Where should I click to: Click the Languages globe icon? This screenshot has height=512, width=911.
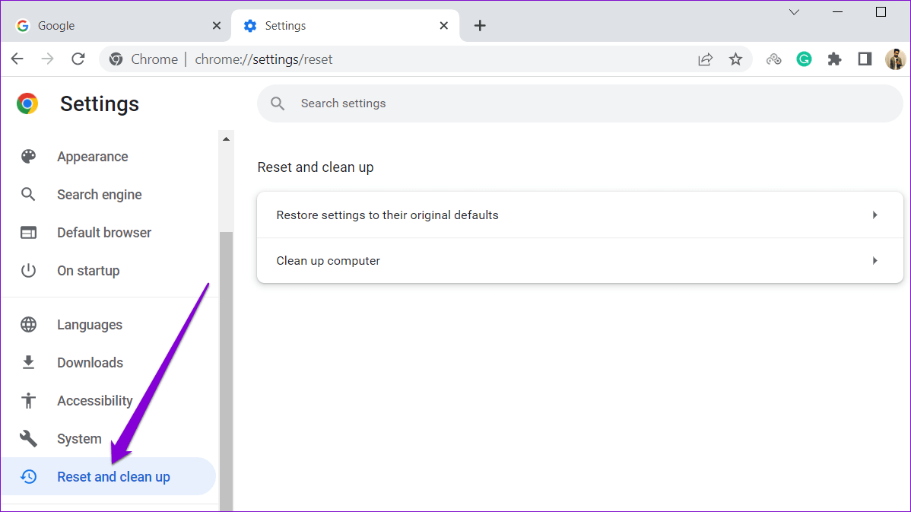pos(28,324)
